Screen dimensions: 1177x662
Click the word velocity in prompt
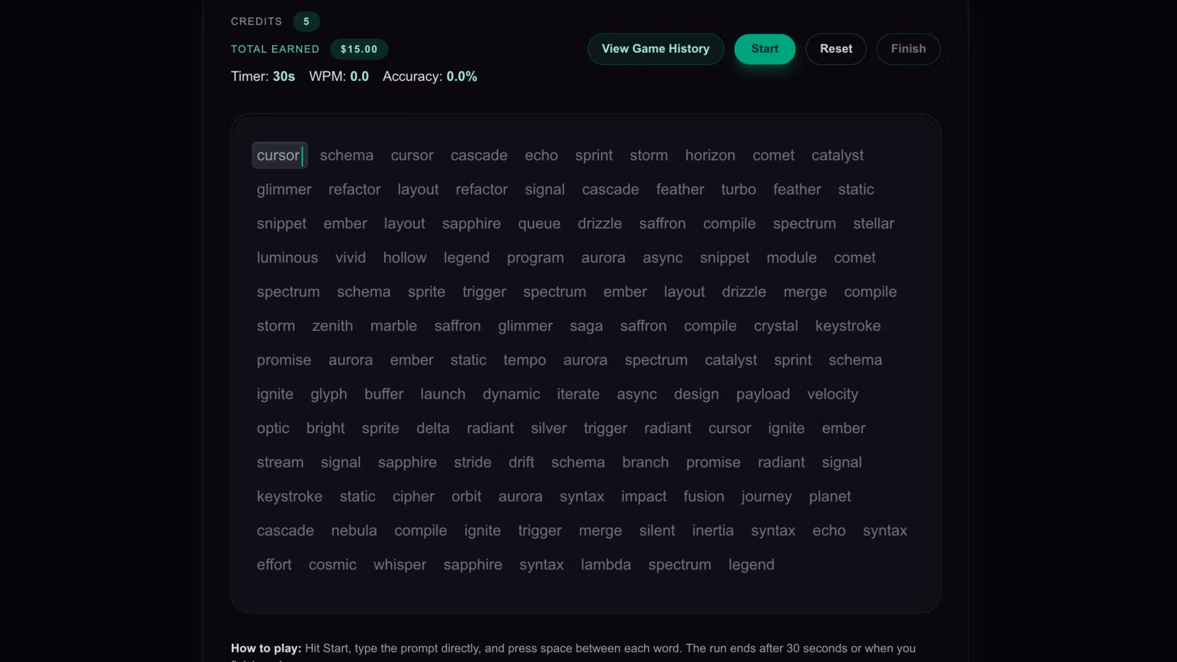click(832, 394)
